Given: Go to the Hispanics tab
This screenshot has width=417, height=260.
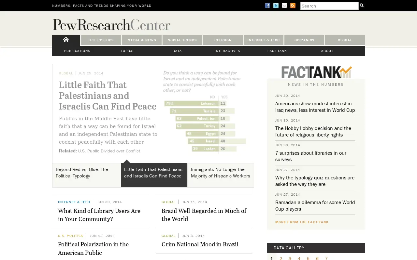Looking at the screenshot, I should click(x=304, y=40).
